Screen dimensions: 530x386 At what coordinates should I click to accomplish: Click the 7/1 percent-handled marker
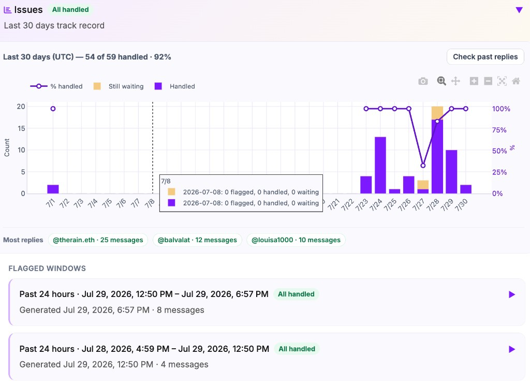point(53,109)
